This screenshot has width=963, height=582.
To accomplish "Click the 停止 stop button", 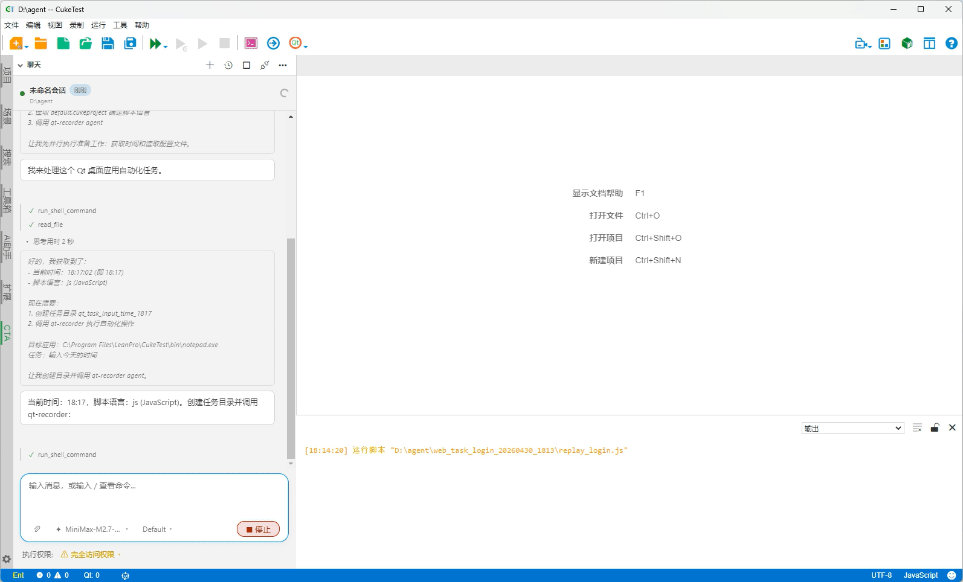I will click(258, 529).
